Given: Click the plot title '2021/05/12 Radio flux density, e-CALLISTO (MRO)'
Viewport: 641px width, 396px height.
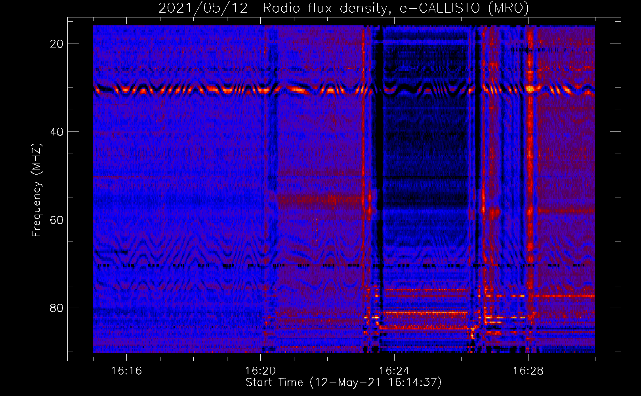Looking at the screenshot, I should [x=343, y=8].
